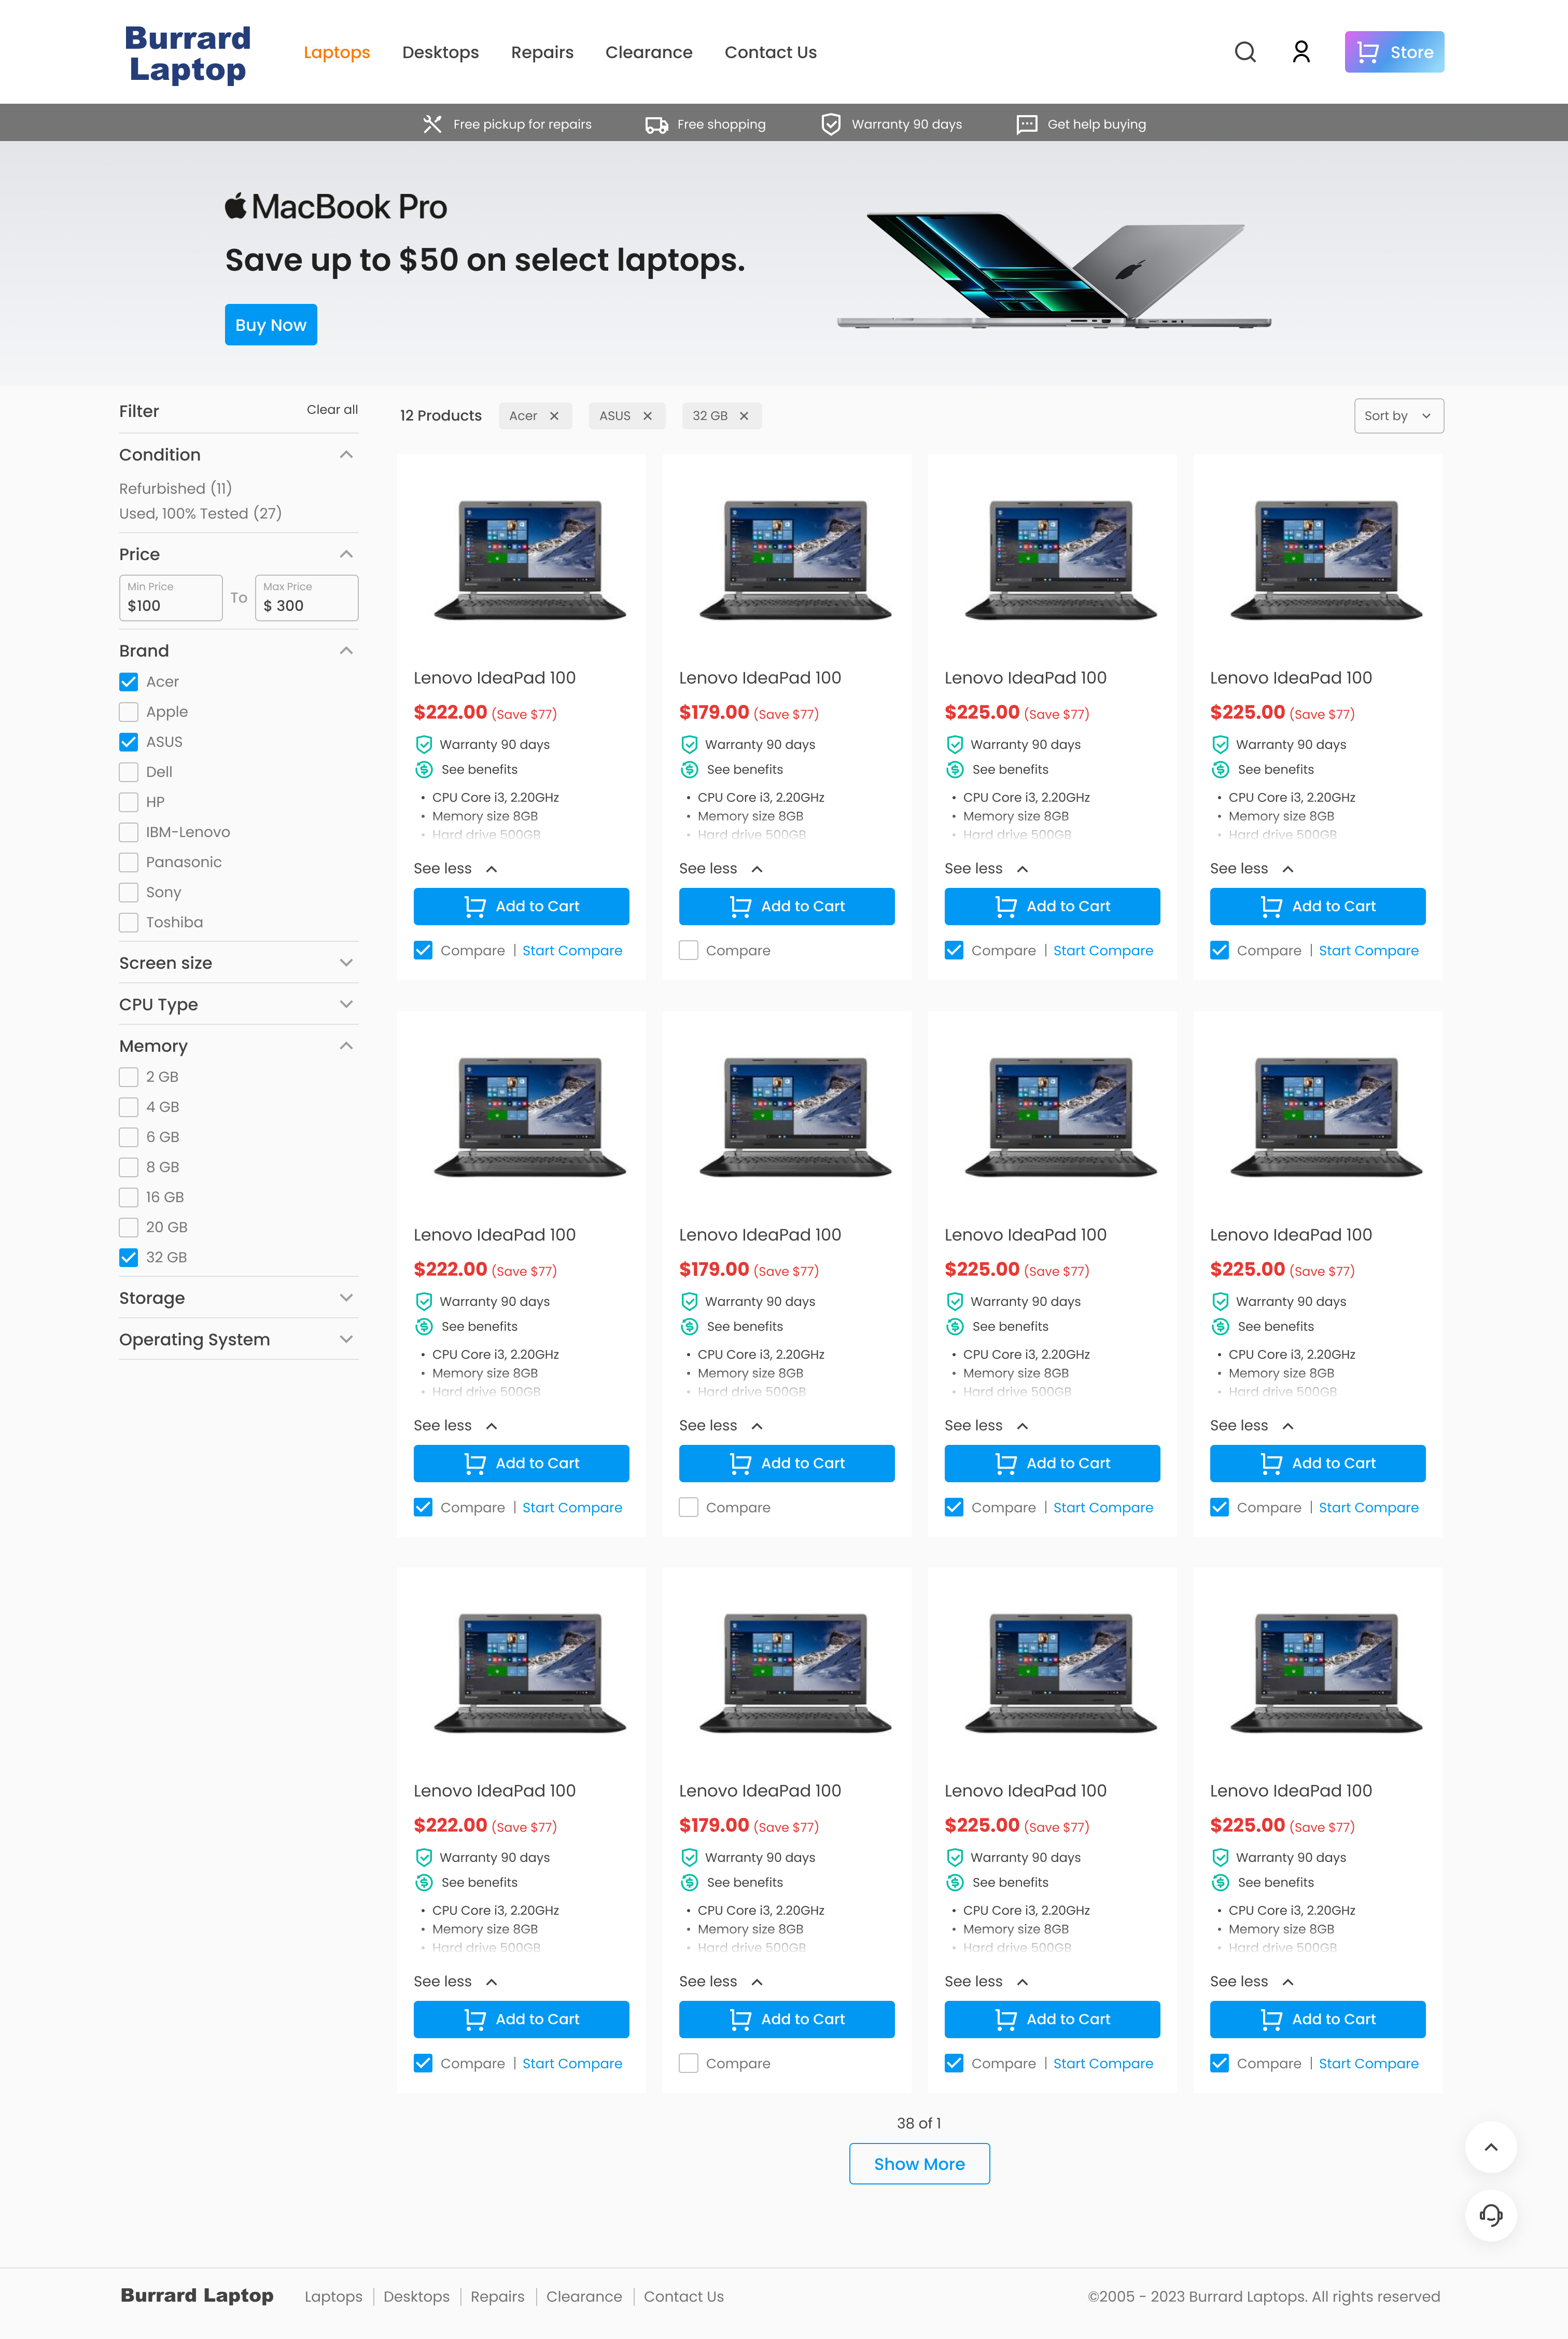Viewport: 1568px width, 2339px height.
Task: Open the Store cart button
Action: point(1394,52)
